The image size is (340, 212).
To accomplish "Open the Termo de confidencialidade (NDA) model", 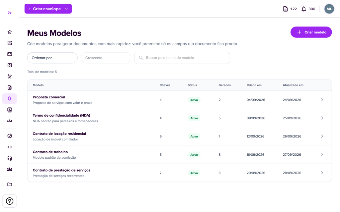I will pos(61,115).
